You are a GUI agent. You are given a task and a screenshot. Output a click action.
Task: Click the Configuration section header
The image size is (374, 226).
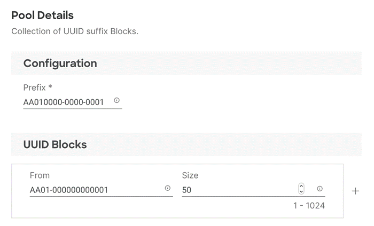(x=60, y=63)
